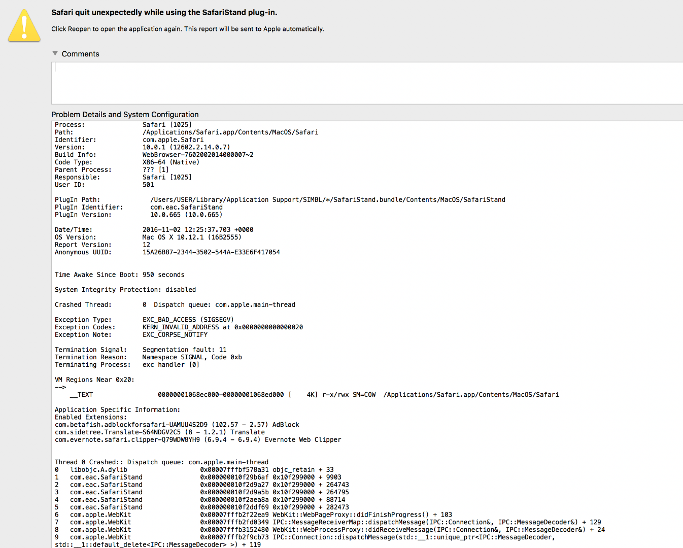Click the User ID value 501

[148, 185]
